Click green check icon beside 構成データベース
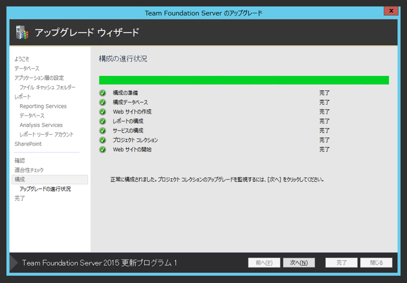This screenshot has width=407, height=283. tap(103, 102)
